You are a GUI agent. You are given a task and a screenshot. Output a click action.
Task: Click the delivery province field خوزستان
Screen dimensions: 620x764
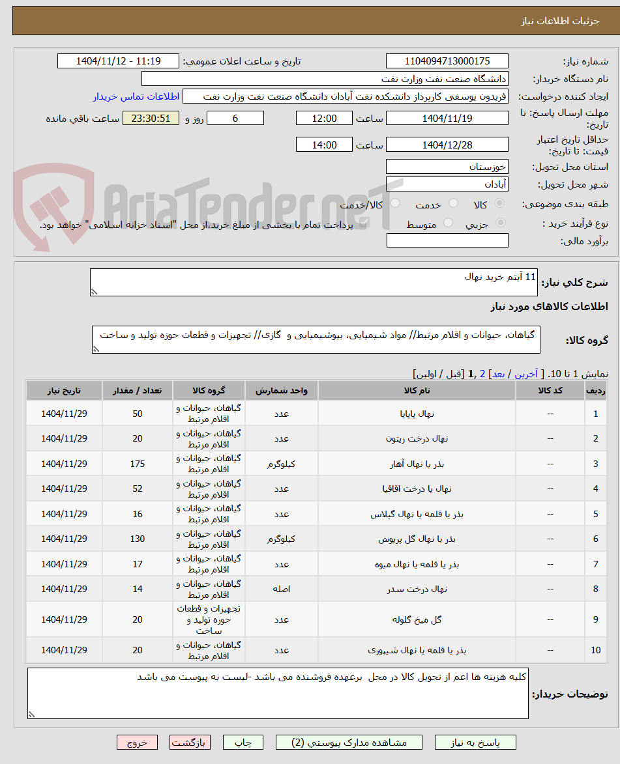[x=447, y=167]
